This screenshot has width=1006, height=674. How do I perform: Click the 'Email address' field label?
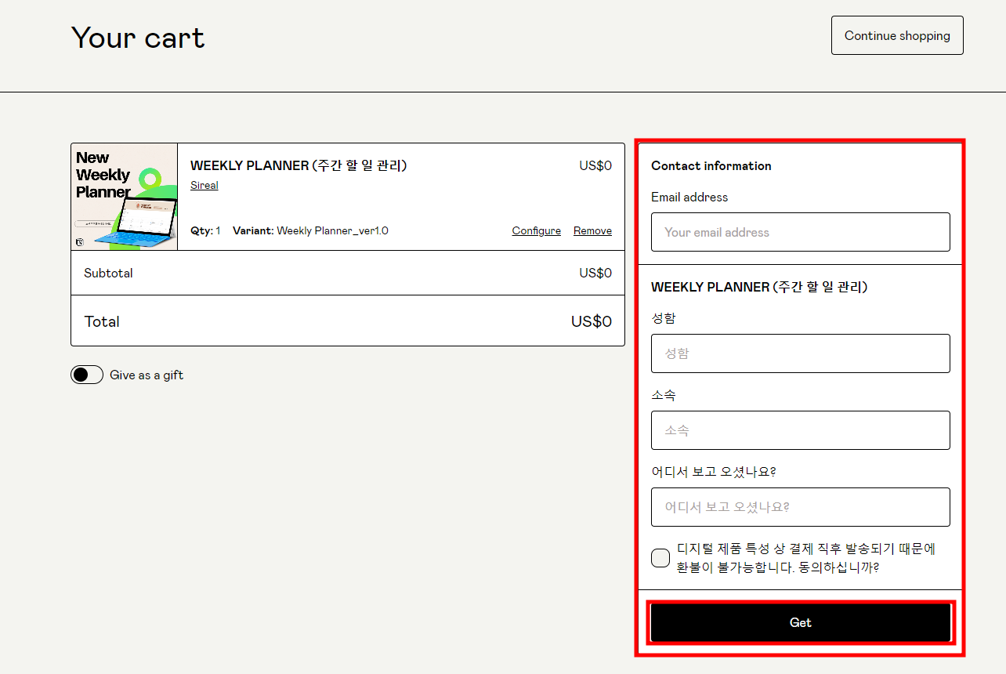click(689, 197)
